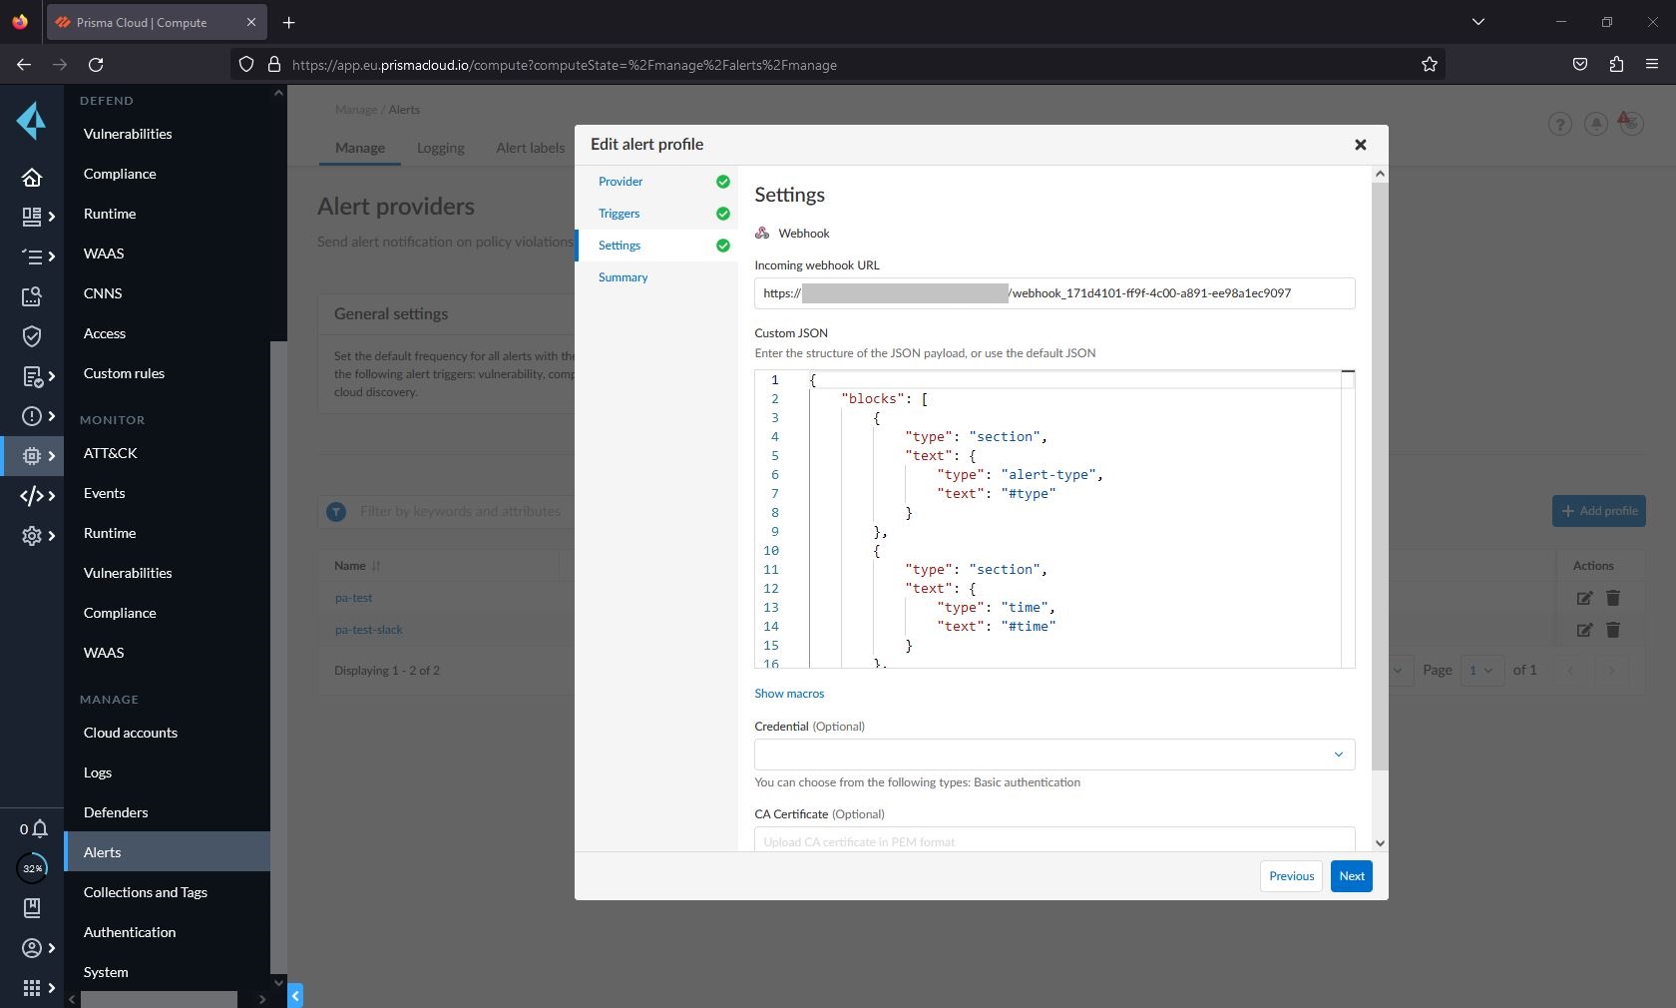This screenshot has height=1008, width=1676.
Task: Click the browser address bar URL
Action: 565,65
